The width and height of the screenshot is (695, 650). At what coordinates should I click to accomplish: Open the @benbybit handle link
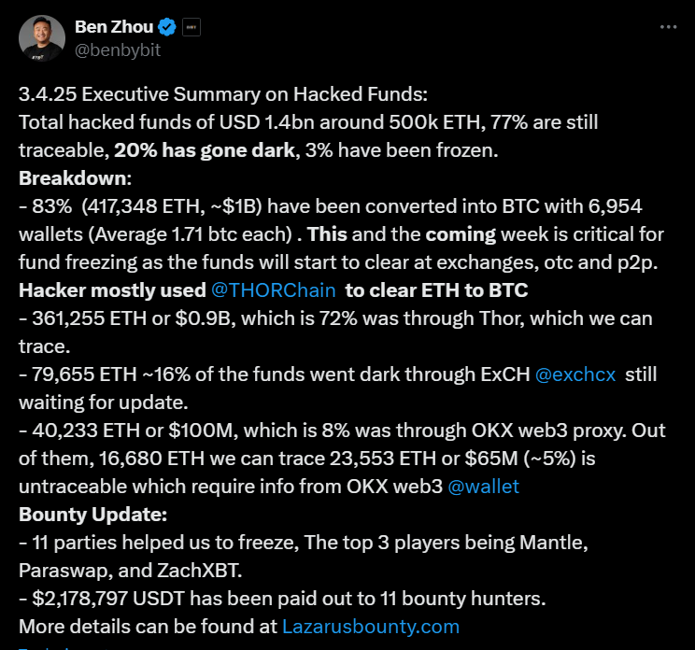(x=118, y=50)
